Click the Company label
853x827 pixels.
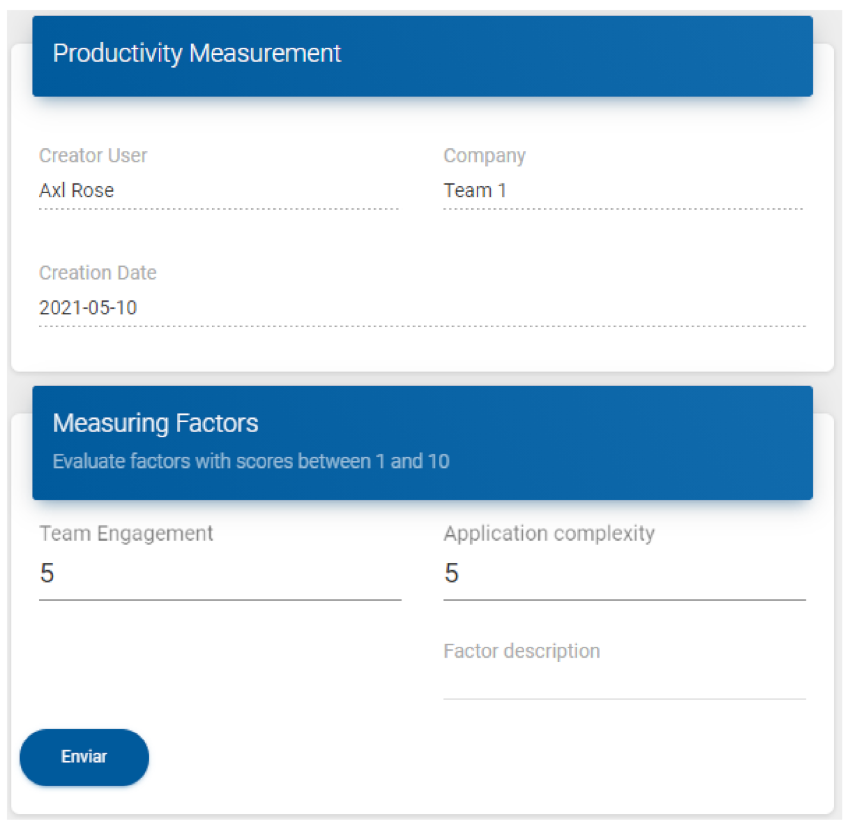pos(485,156)
